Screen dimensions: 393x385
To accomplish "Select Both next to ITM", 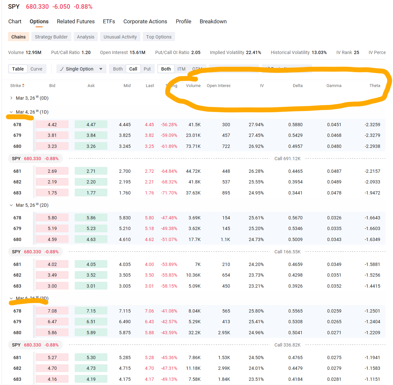I will pos(166,69).
